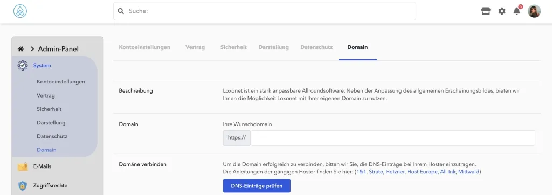The width and height of the screenshot is (552, 195).
Task: Open the notifications bell icon
Action: coord(517,11)
